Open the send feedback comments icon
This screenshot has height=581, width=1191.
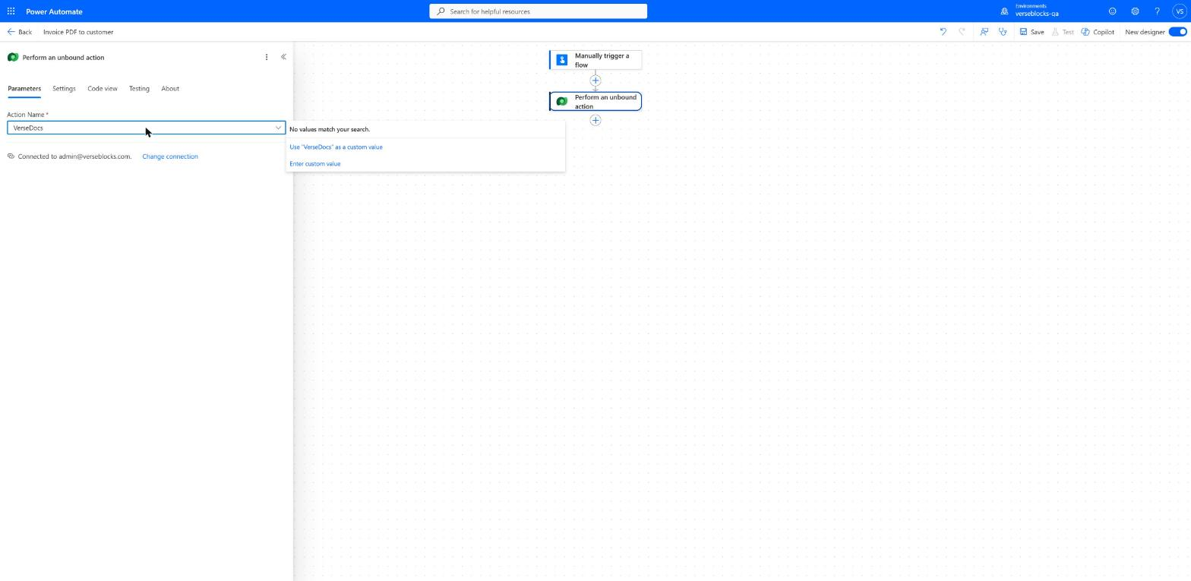click(984, 32)
